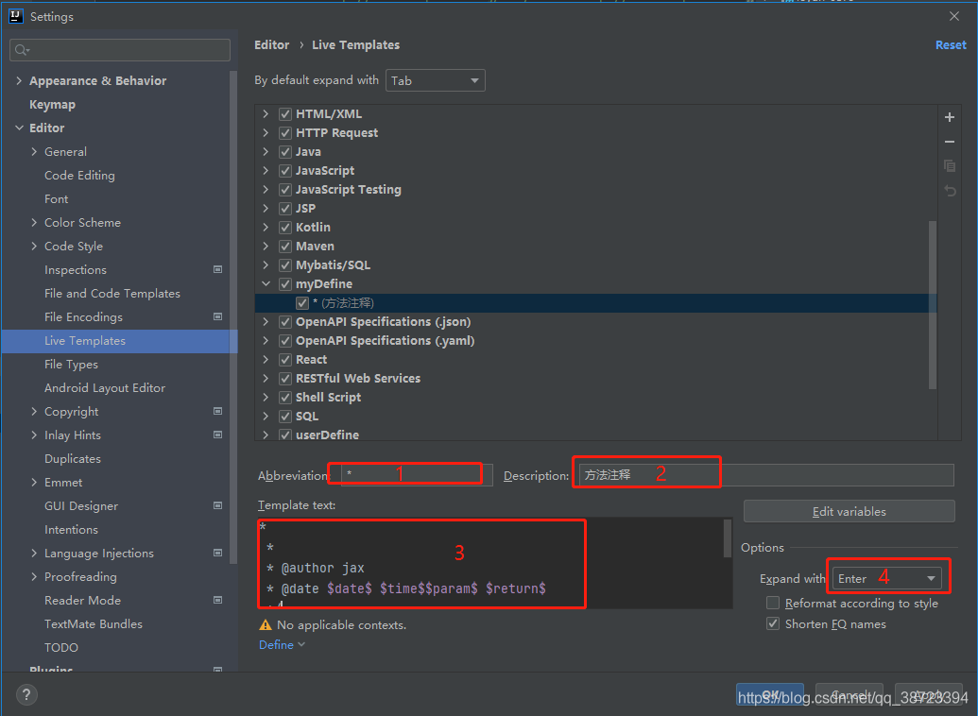Click the add template plus icon
This screenshot has width=978, height=716.
click(950, 117)
